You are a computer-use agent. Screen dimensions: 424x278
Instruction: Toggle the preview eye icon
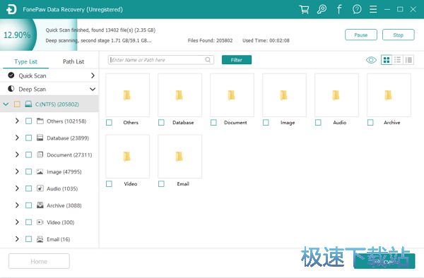[371, 60]
